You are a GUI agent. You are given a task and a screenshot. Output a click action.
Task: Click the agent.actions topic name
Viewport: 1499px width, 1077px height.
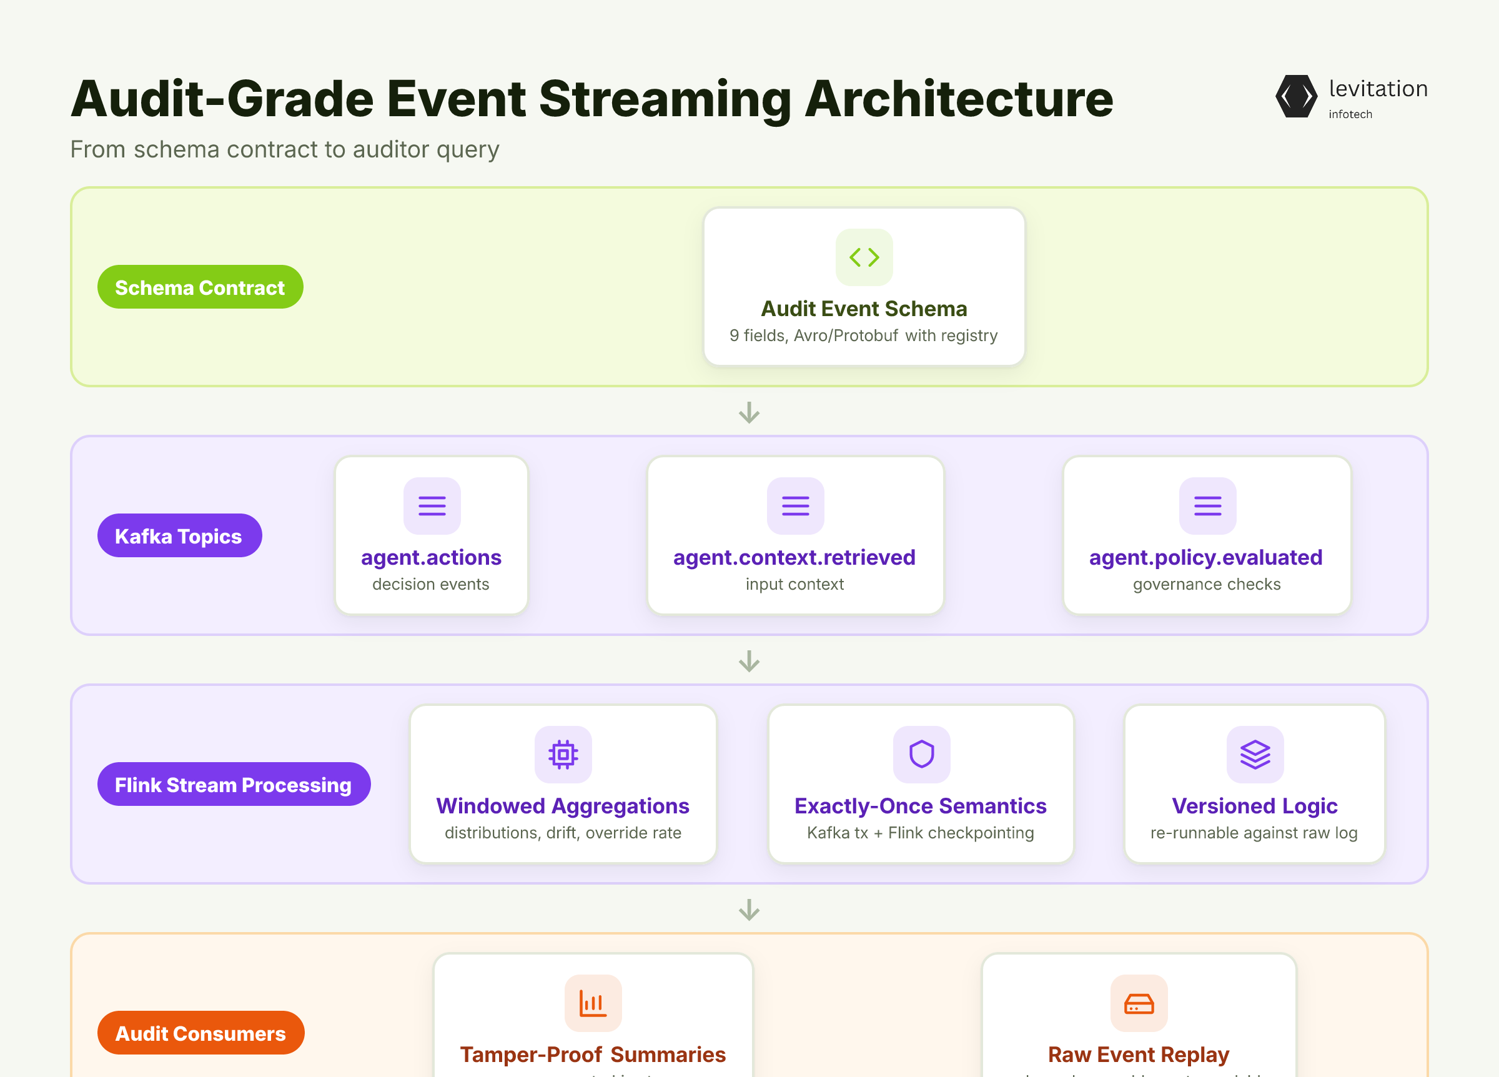431,557
